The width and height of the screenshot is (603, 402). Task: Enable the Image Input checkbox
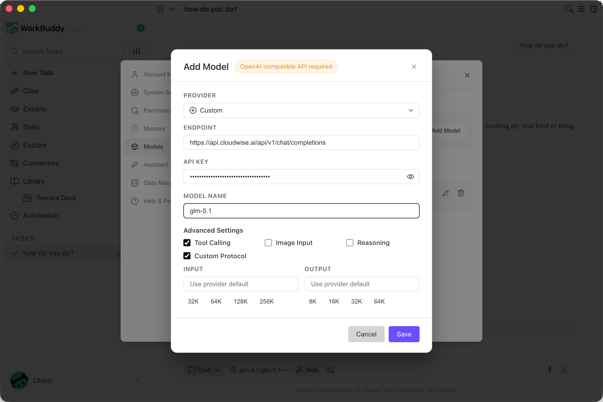coord(268,243)
